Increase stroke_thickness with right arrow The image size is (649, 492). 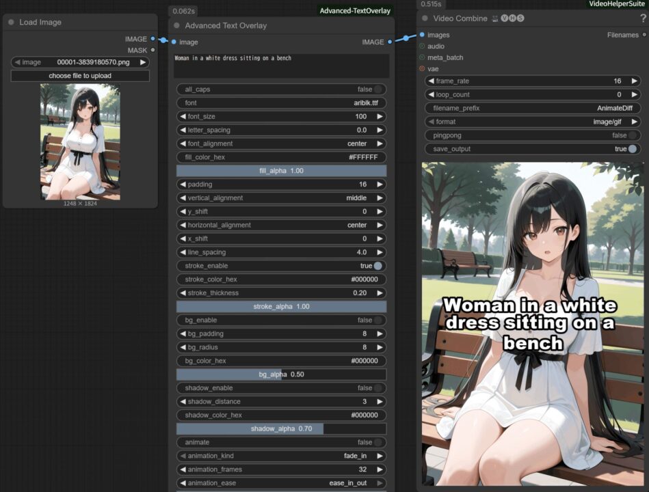point(380,292)
